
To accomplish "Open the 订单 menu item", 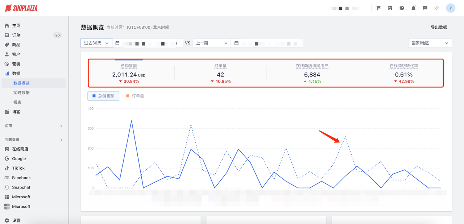I will (16, 35).
